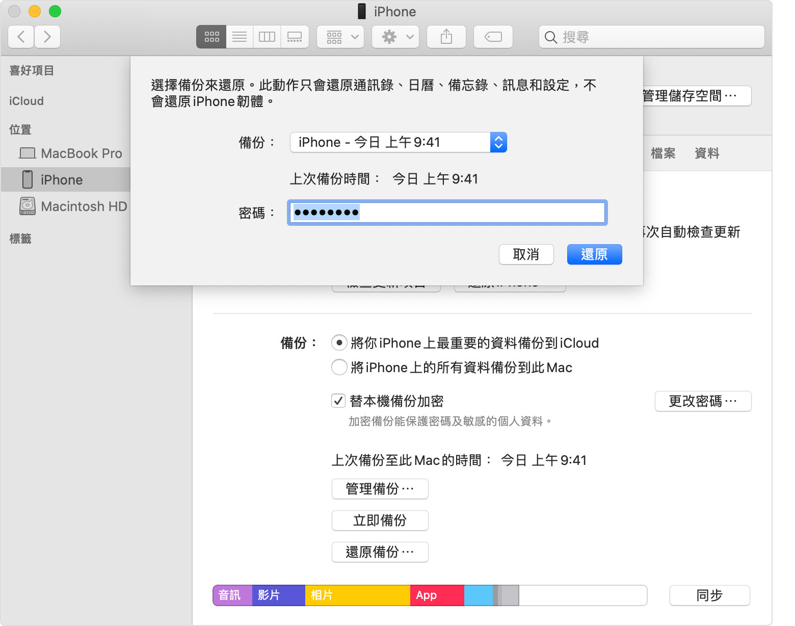Click the magnifier icon in search box
Image resolution: width=795 pixels, height=626 pixels.
(551, 37)
